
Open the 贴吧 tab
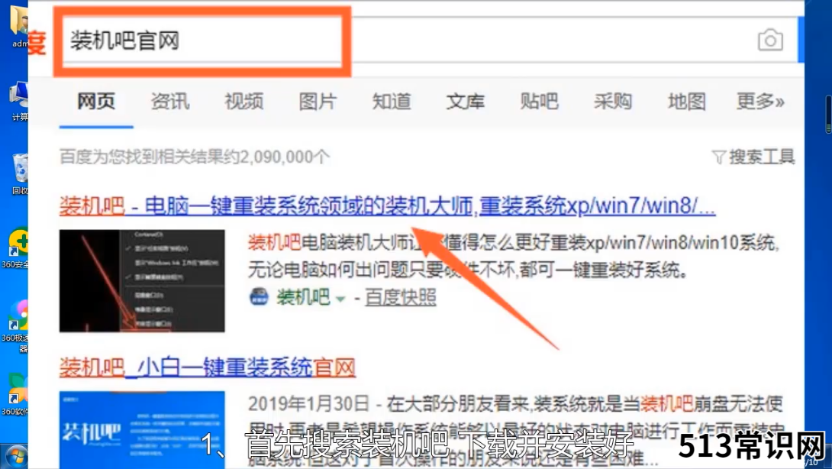[x=539, y=101]
